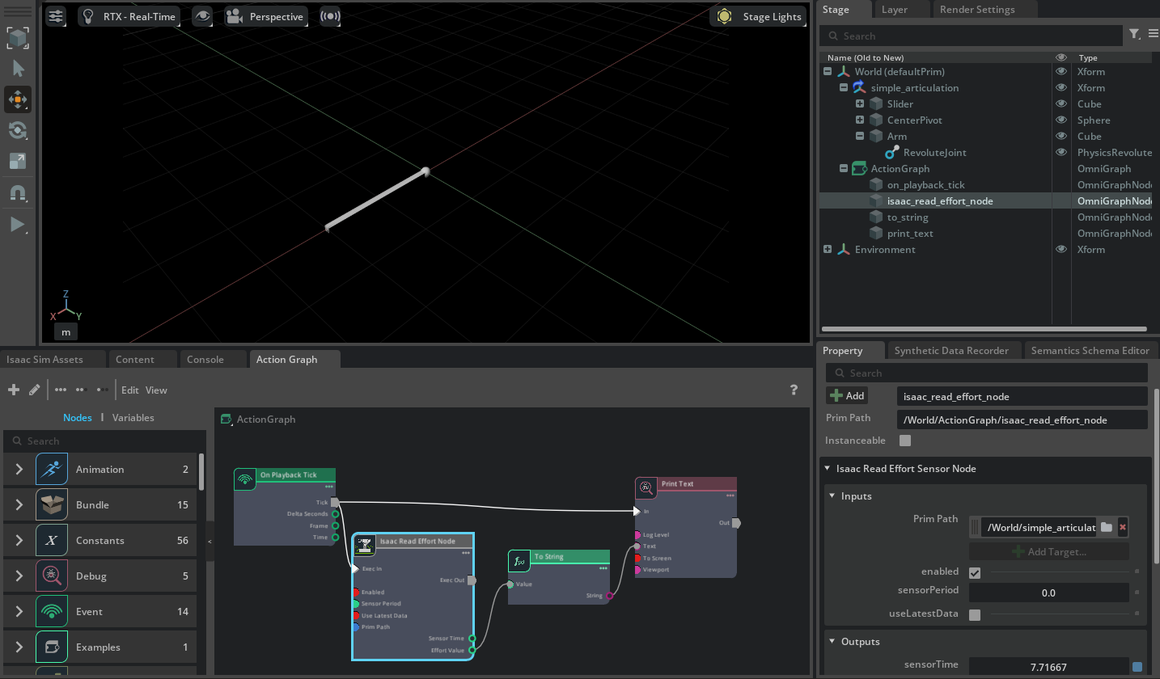This screenshot has height=679, width=1160.
Task: Select the Move tool in left toolbar
Action: [x=18, y=100]
